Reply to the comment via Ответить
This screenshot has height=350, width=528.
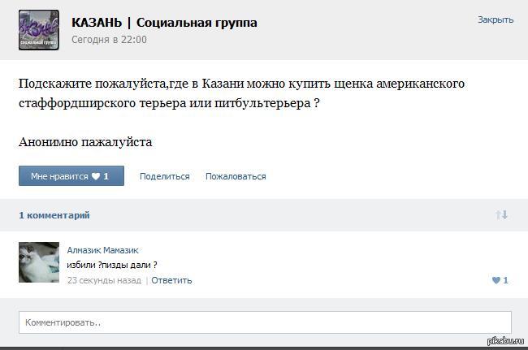(171, 280)
